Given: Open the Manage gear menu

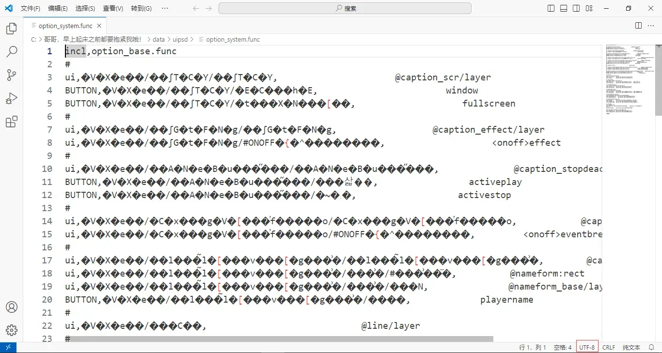Looking at the screenshot, I should tap(12, 330).
